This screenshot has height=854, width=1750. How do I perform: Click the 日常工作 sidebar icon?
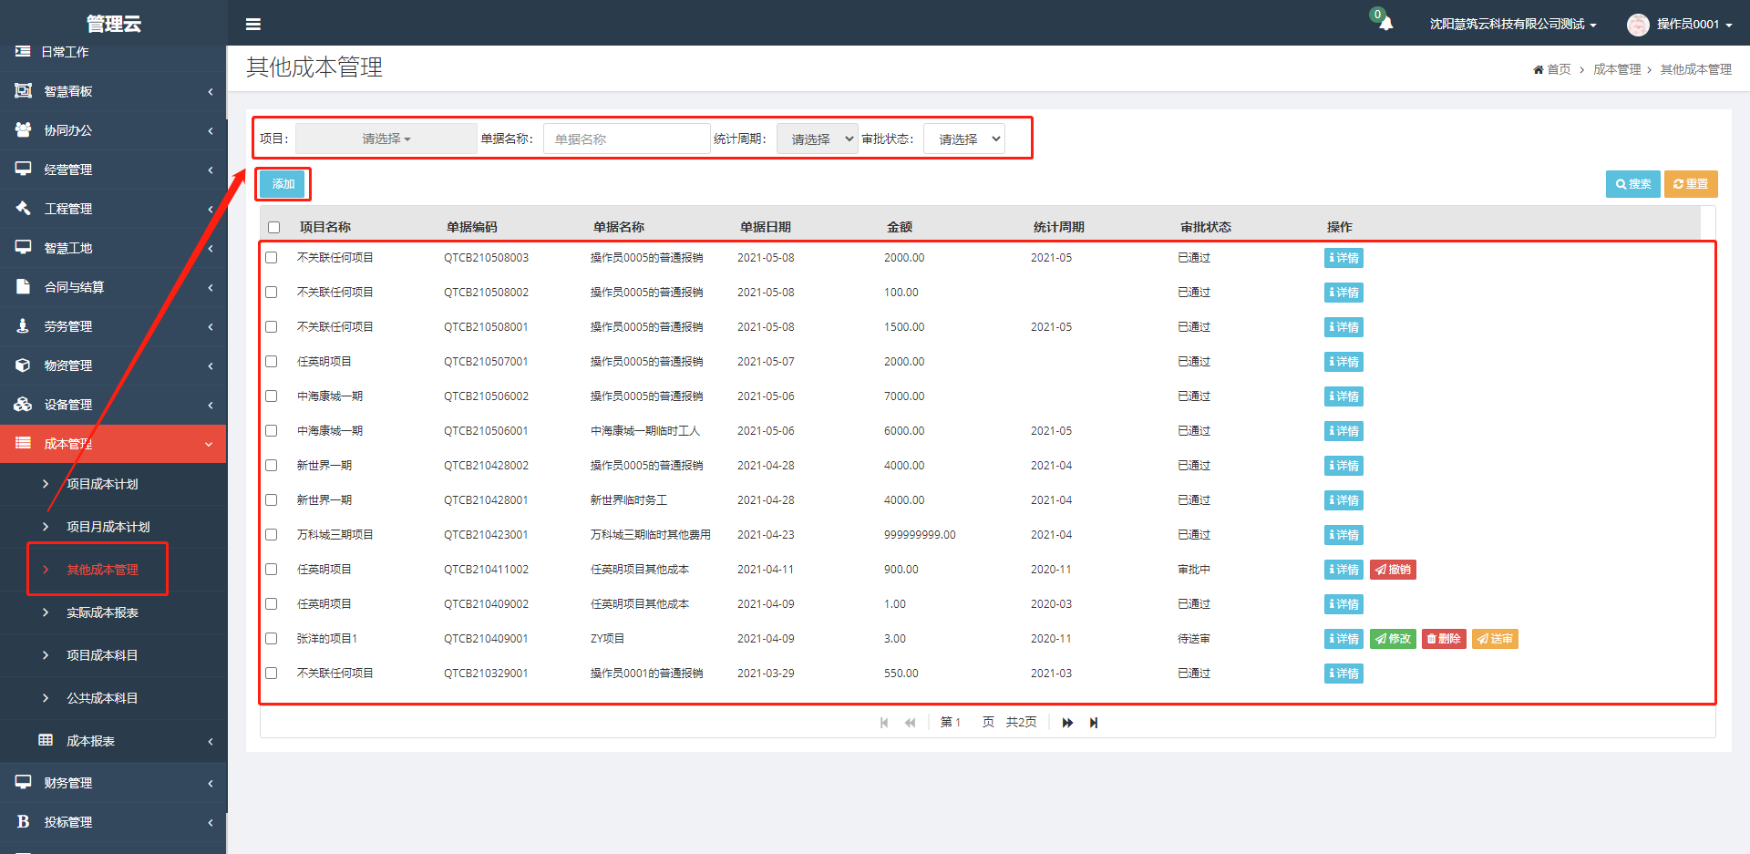tap(24, 52)
